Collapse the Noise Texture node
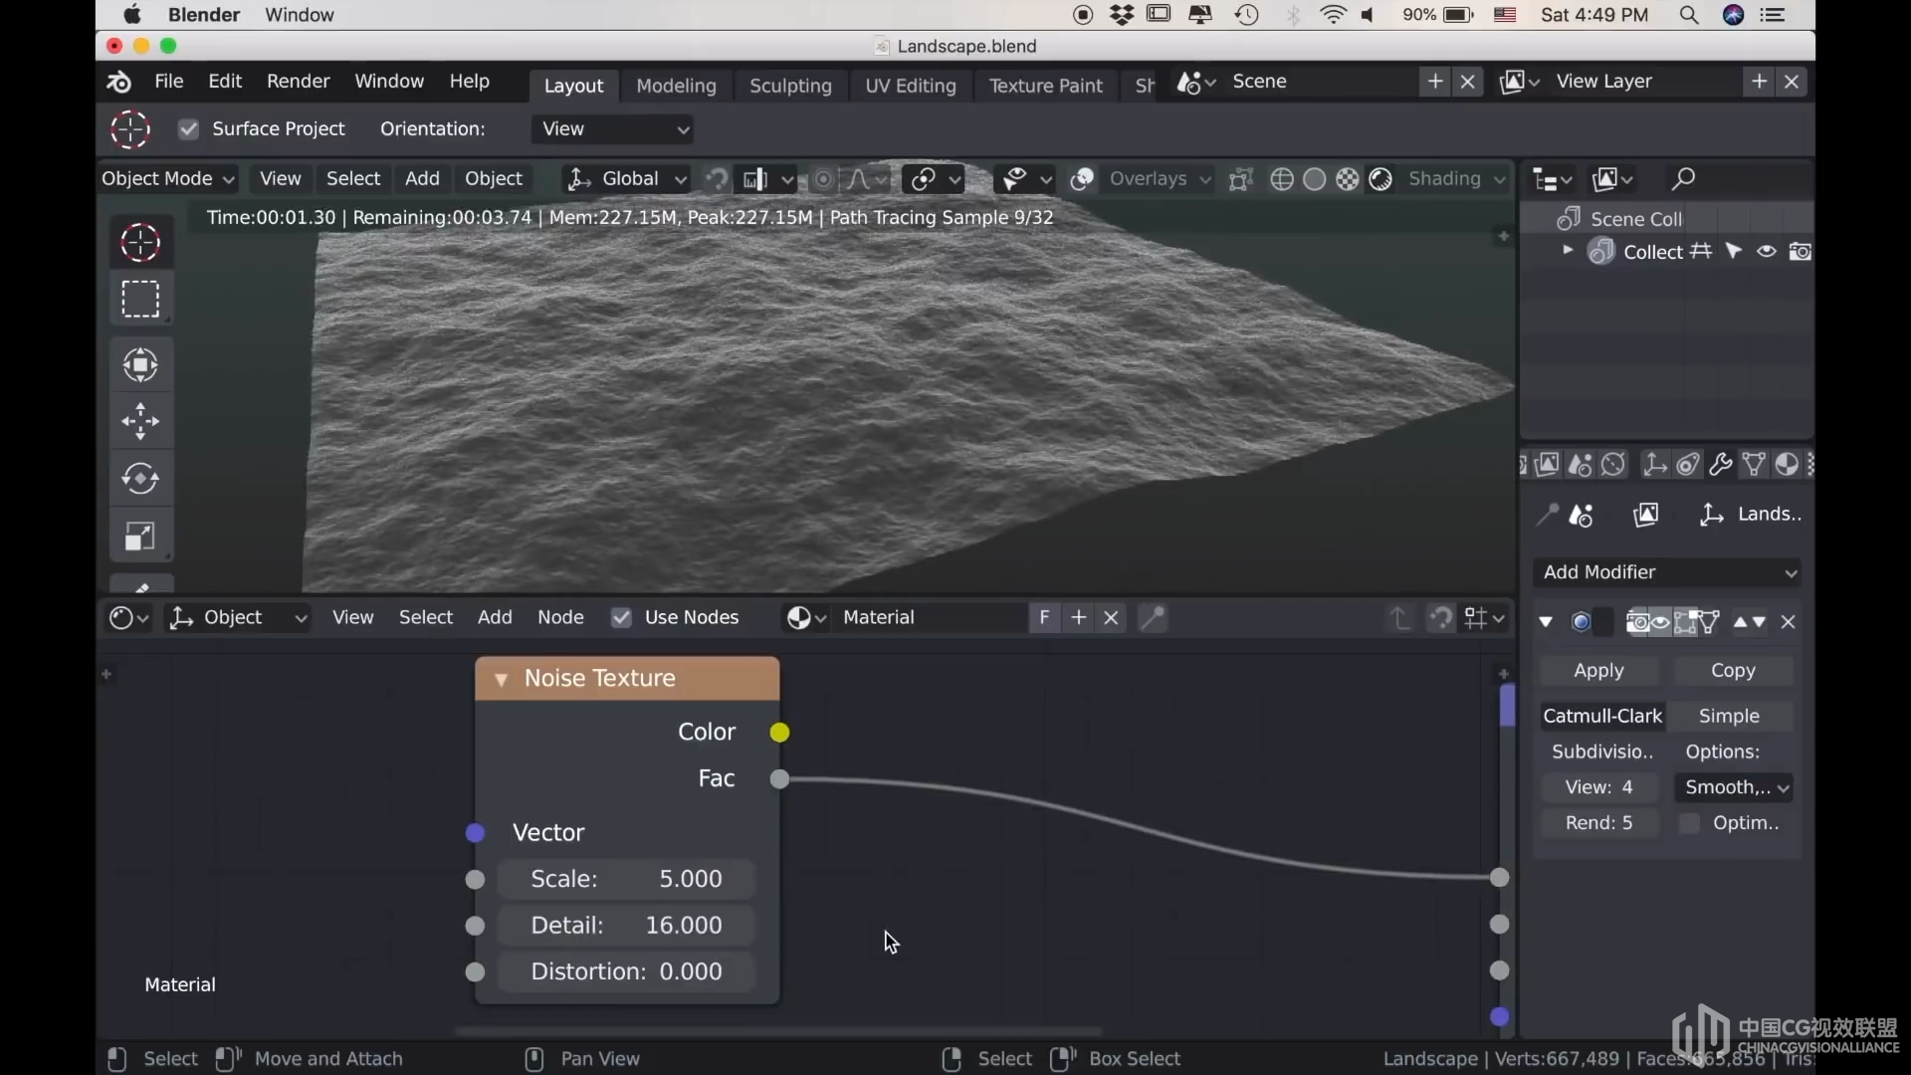The width and height of the screenshot is (1911, 1075). pyautogui.click(x=501, y=679)
